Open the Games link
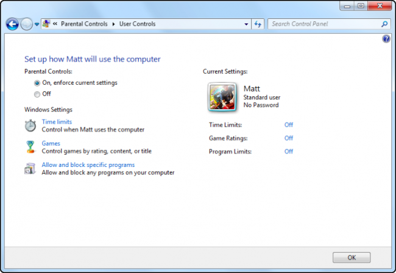This screenshot has height=273, width=396. 51,143
